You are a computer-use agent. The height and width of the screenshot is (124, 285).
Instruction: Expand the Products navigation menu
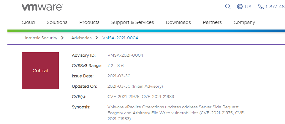(x=89, y=22)
